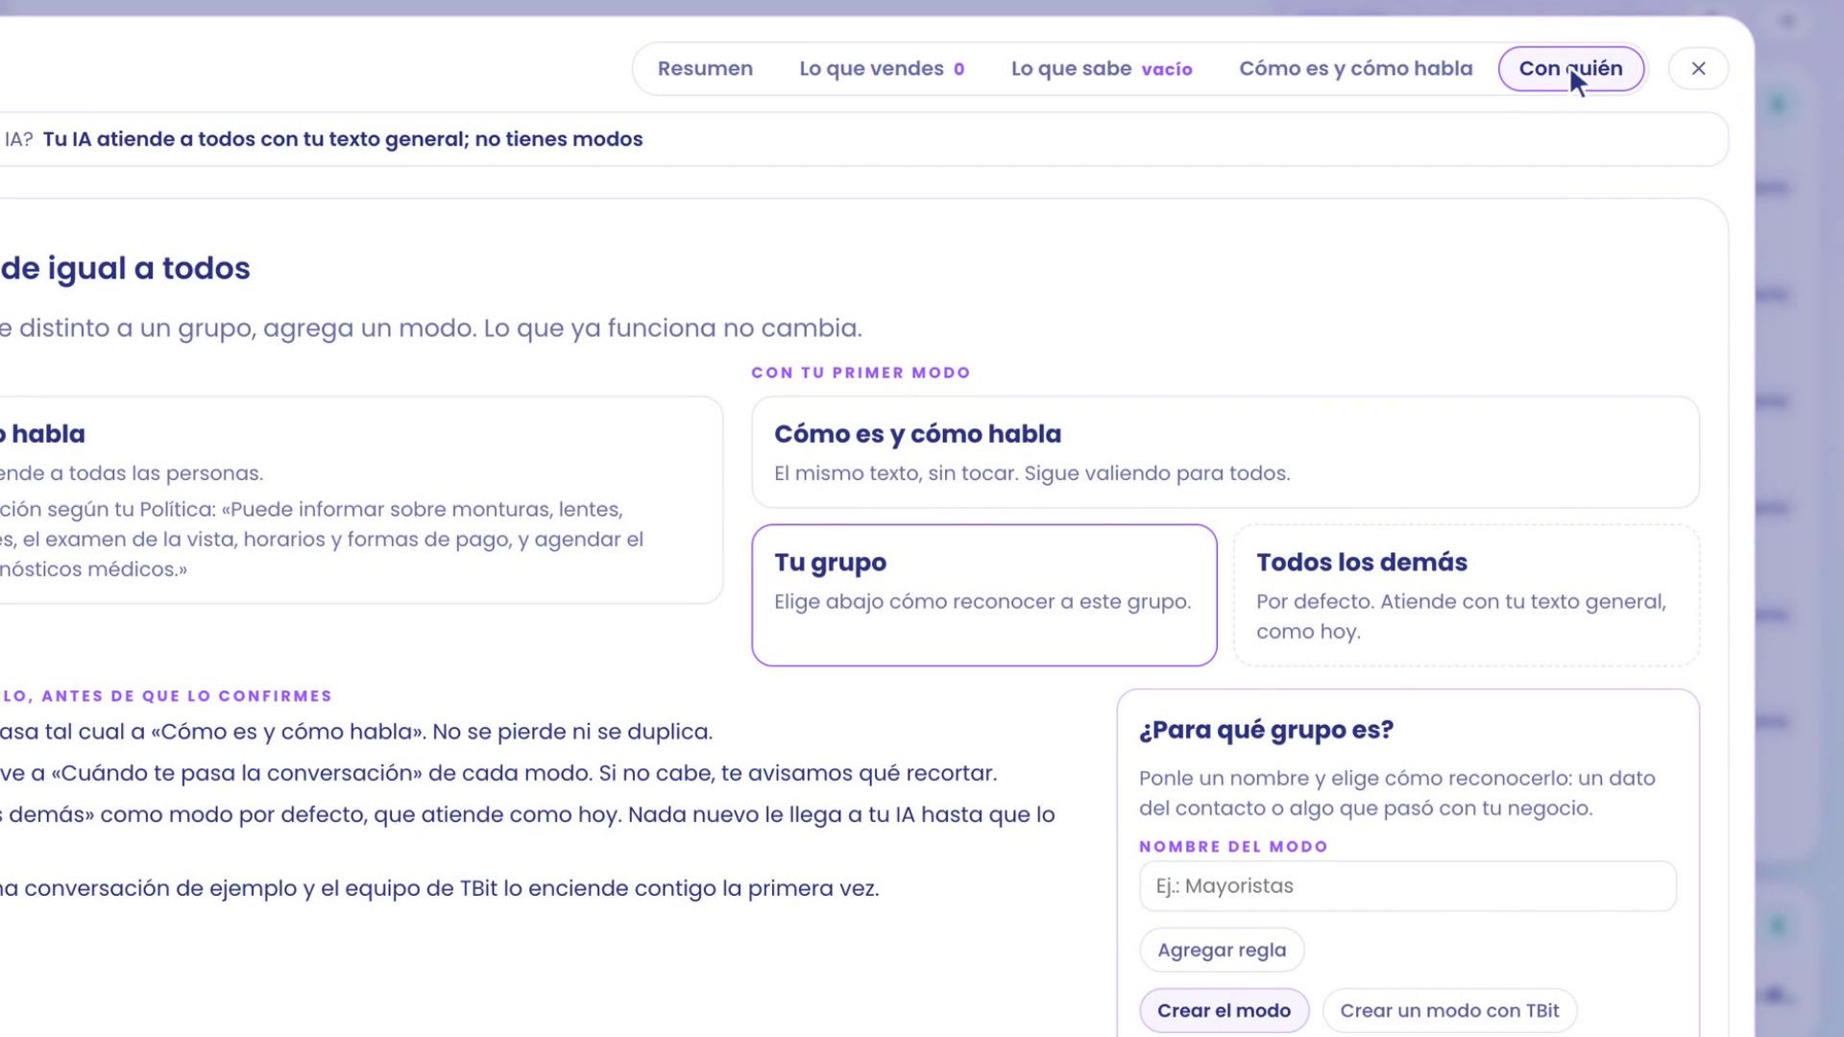Click the 'ANTES DE QUE LO CONFIRMES' label
This screenshot has height=1037, width=1844.
point(166,695)
